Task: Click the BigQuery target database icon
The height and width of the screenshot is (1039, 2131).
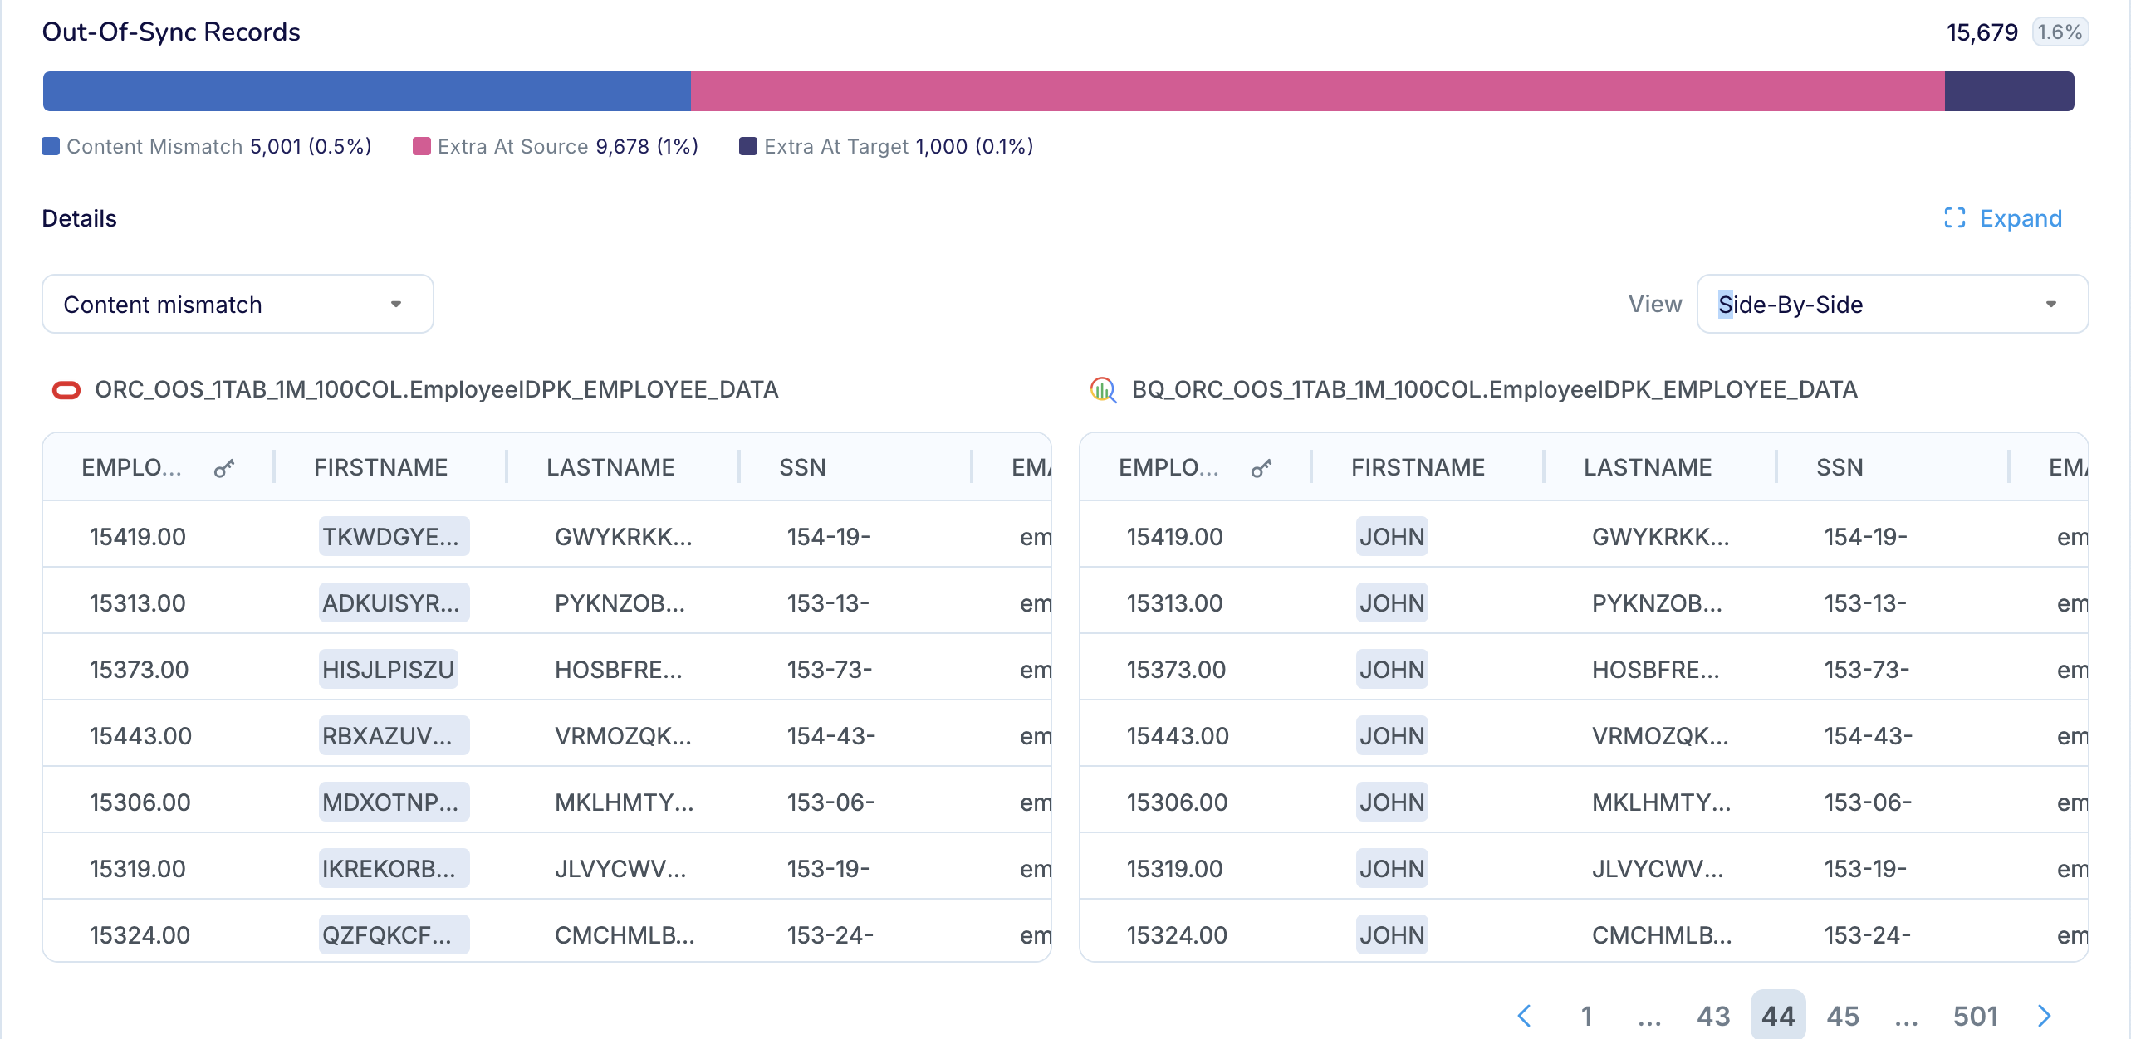Action: [x=1102, y=389]
